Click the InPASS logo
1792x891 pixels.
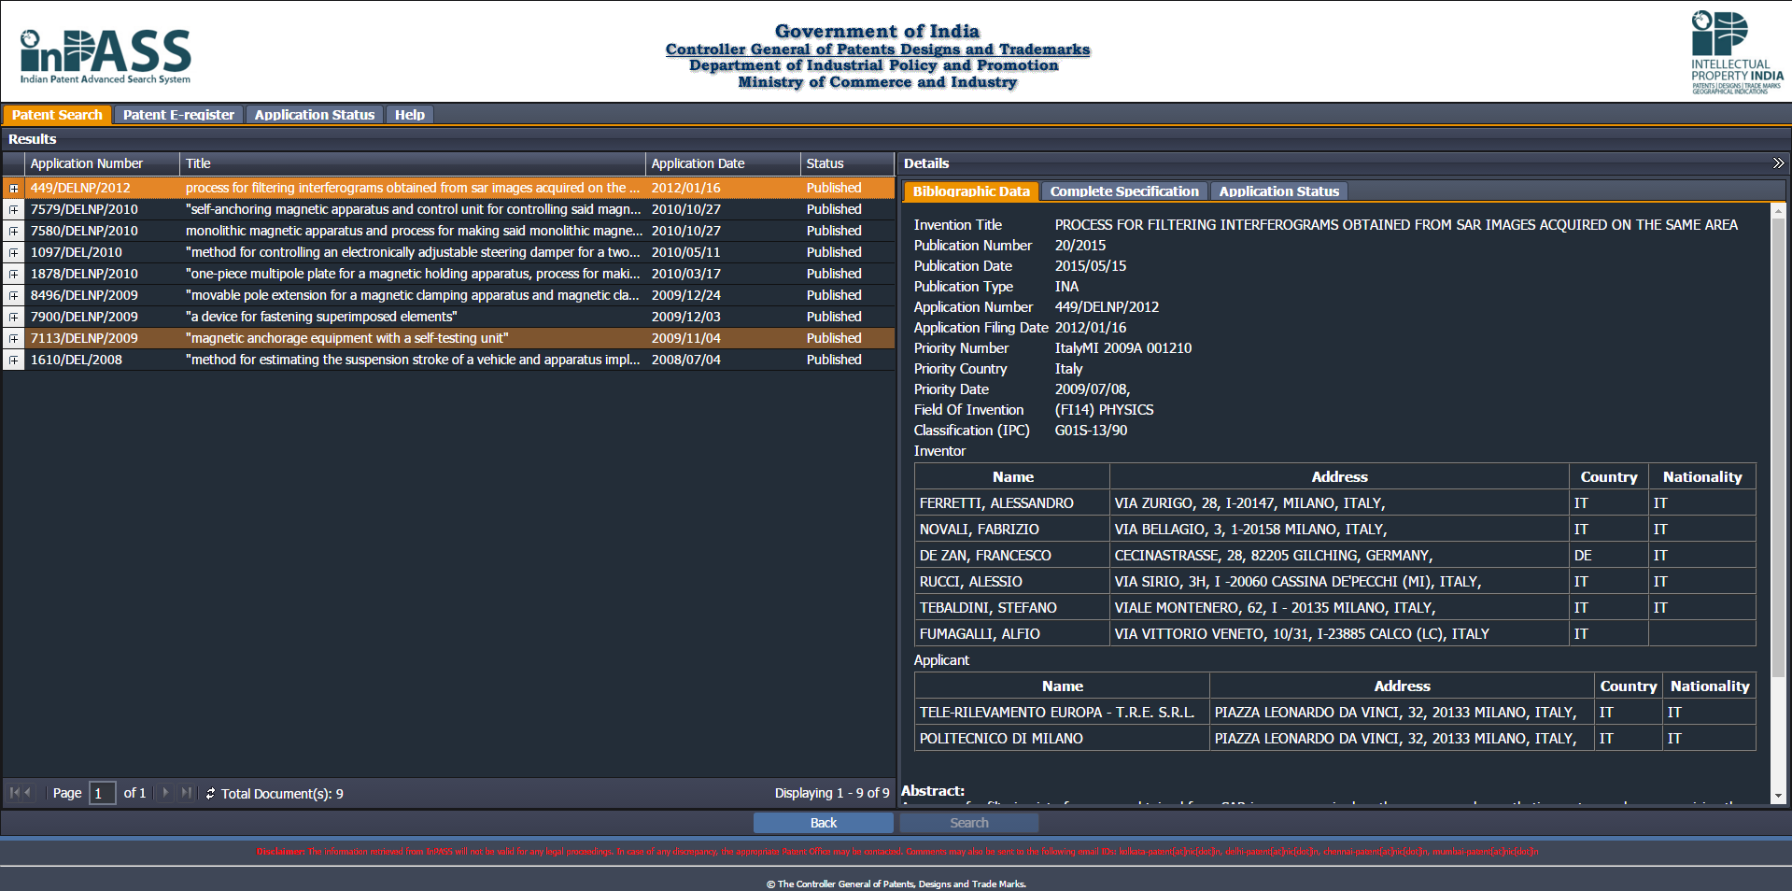click(x=106, y=56)
